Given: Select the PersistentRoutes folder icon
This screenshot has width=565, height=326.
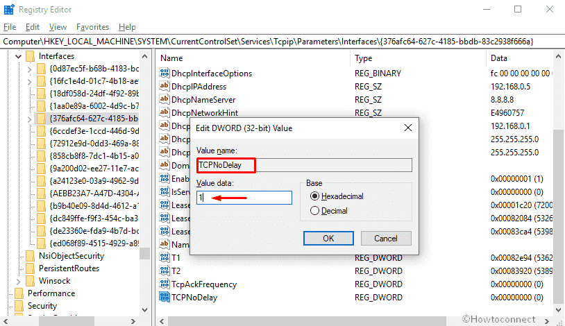Looking at the screenshot, I should pyautogui.click(x=30, y=268).
